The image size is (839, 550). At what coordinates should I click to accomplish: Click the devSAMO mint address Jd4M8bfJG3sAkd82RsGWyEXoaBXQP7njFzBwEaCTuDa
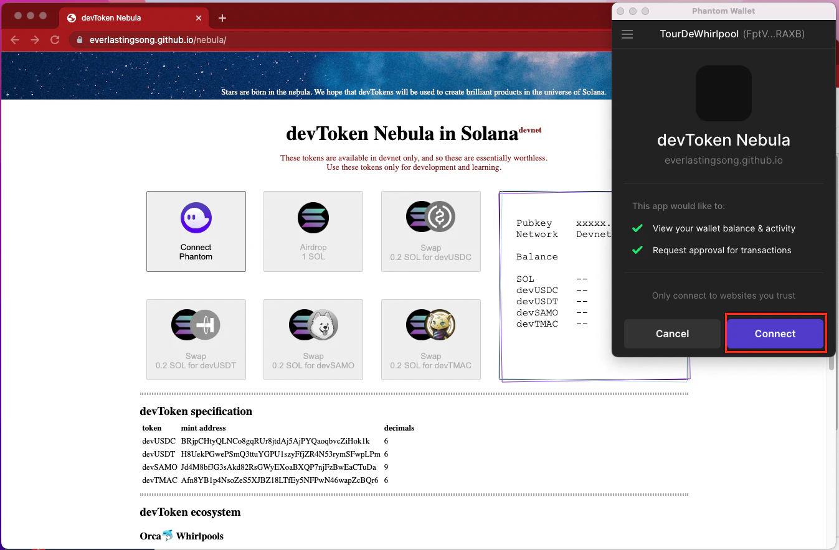tap(278, 467)
